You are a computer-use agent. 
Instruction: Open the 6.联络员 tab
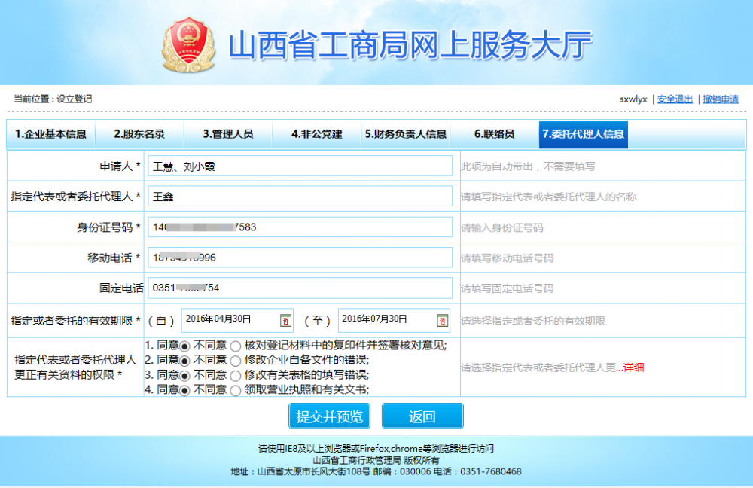494,135
